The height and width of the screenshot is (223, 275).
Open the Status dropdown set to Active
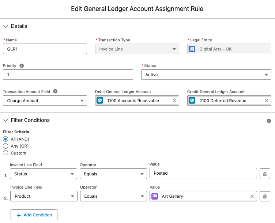pos(206,75)
